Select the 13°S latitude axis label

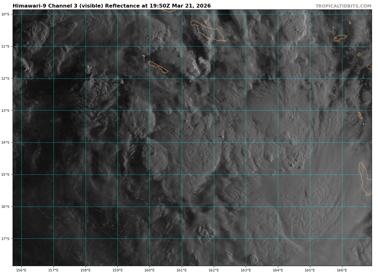(x=5, y=111)
